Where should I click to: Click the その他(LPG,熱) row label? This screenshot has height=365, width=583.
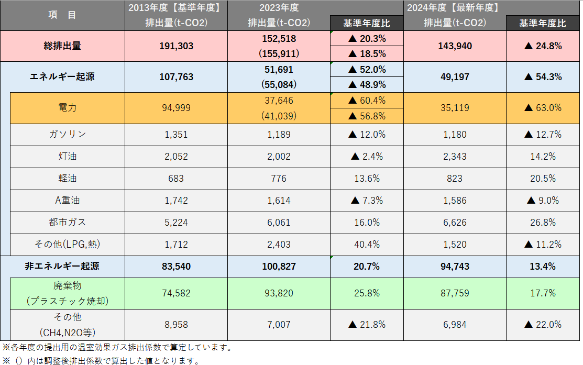pyautogui.click(x=67, y=245)
